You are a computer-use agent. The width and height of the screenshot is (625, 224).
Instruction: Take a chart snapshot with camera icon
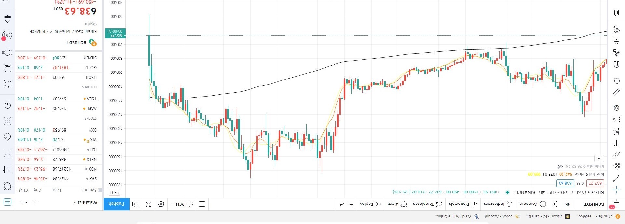[x=136, y=204]
